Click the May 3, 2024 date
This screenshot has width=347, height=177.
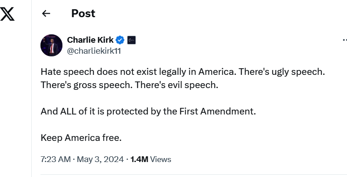click(101, 159)
